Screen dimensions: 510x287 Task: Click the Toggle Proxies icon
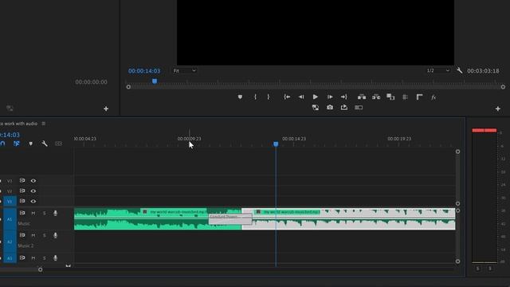click(316, 108)
